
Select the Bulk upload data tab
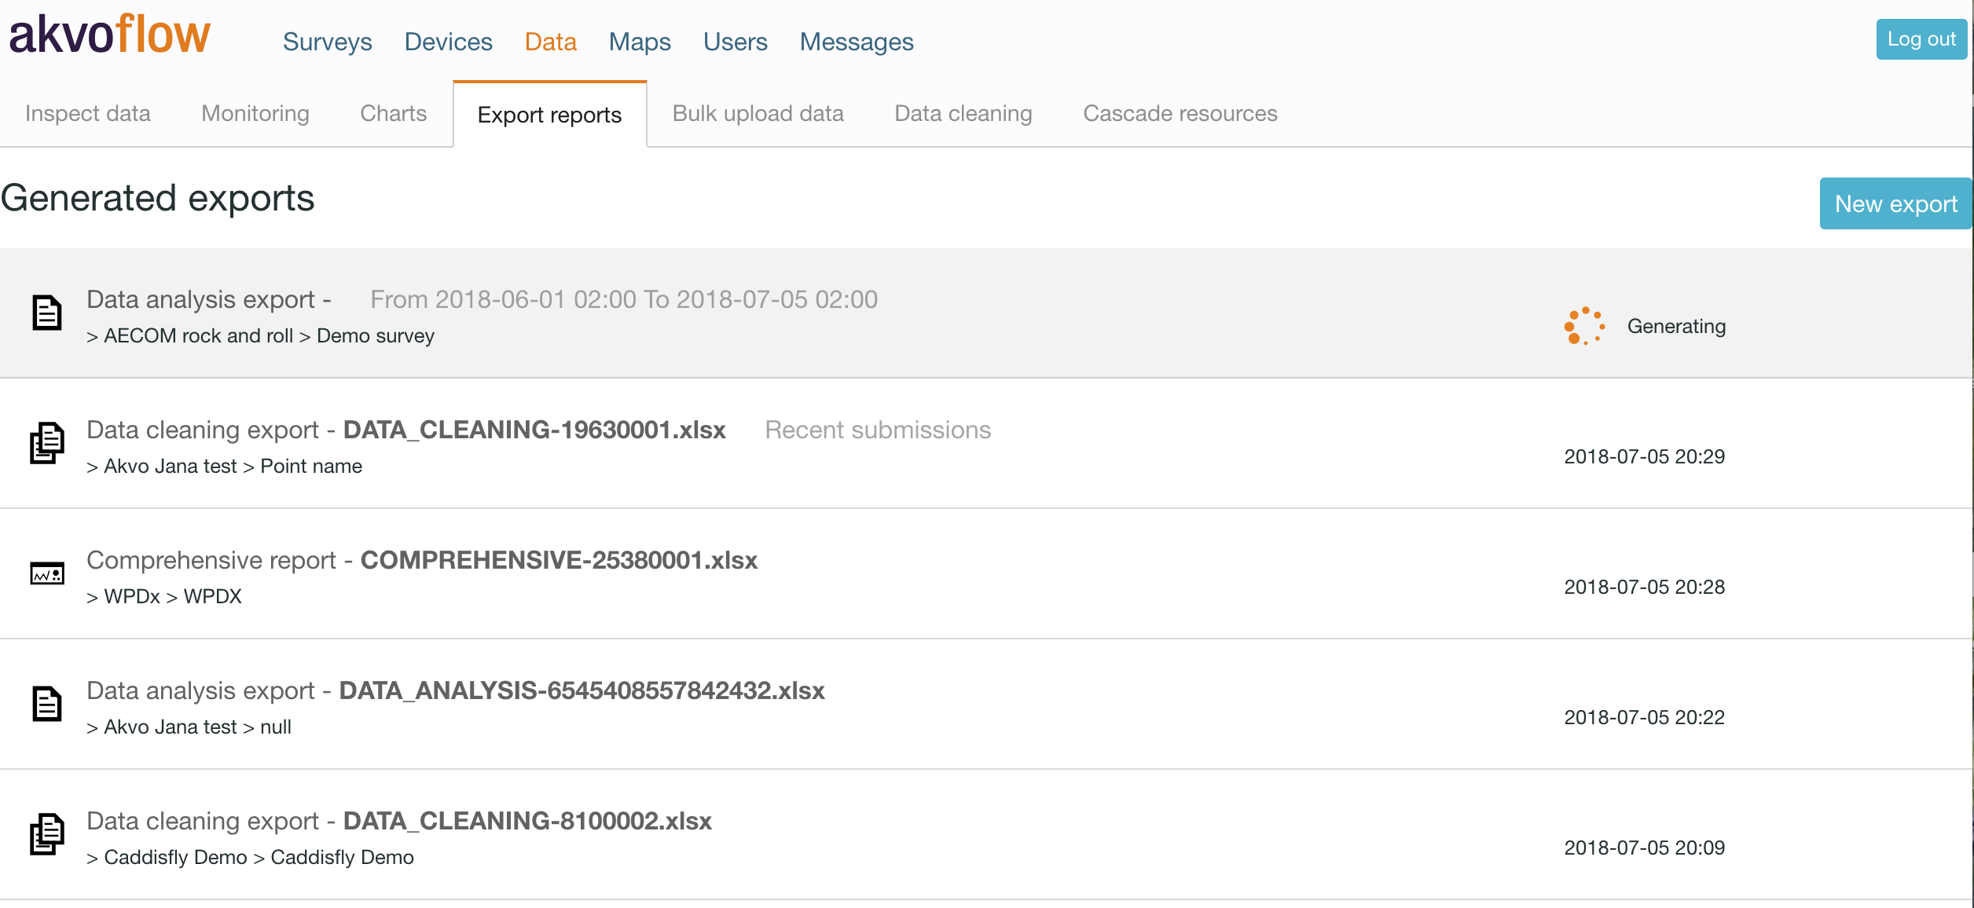pyautogui.click(x=758, y=114)
